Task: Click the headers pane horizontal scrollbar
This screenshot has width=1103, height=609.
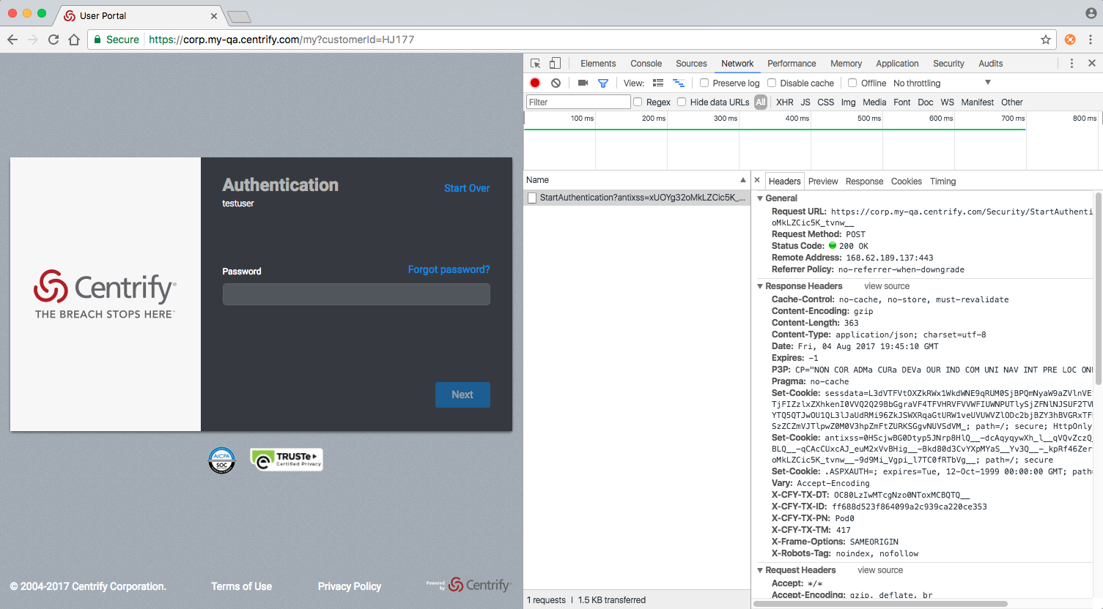Action: click(x=880, y=604)
